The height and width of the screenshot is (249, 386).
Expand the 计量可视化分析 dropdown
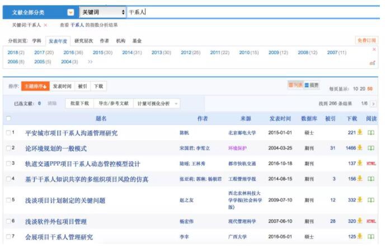177,104
